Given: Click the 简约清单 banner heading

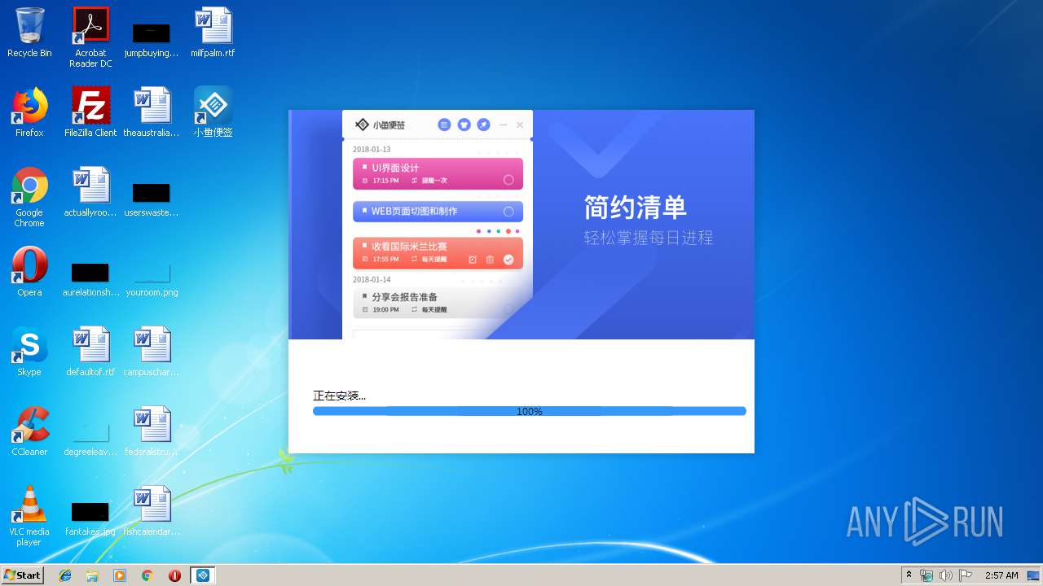Looking at the screenshot, I should (x=636, y=208).
